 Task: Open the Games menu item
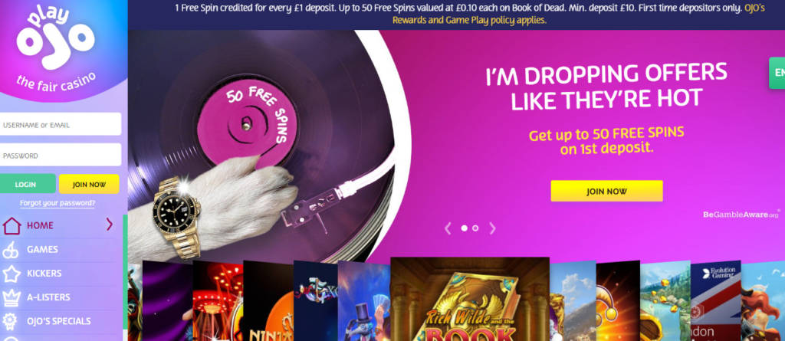43,249
